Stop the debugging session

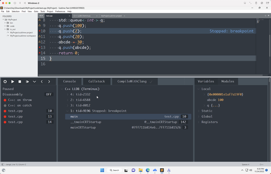pos(20,81)
